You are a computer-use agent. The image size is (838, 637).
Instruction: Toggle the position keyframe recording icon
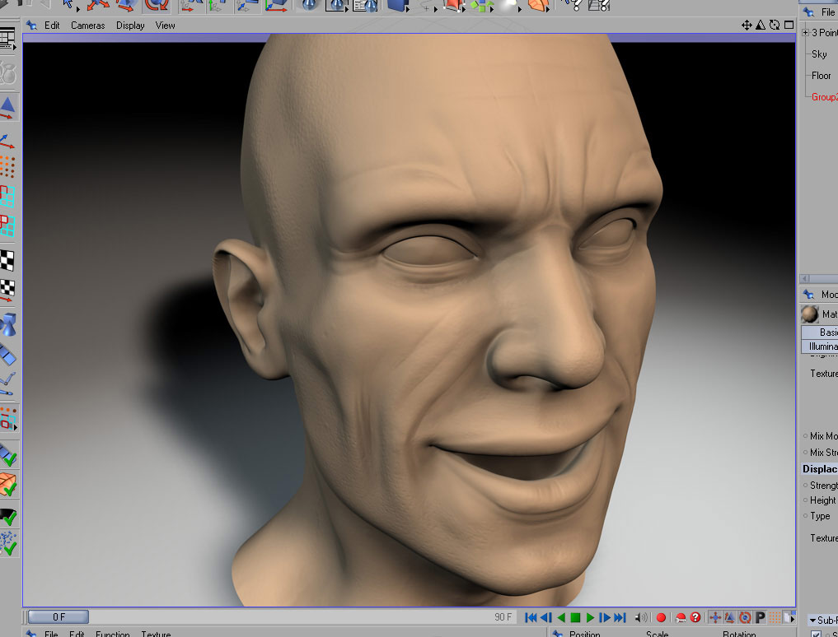coord(715,617)
